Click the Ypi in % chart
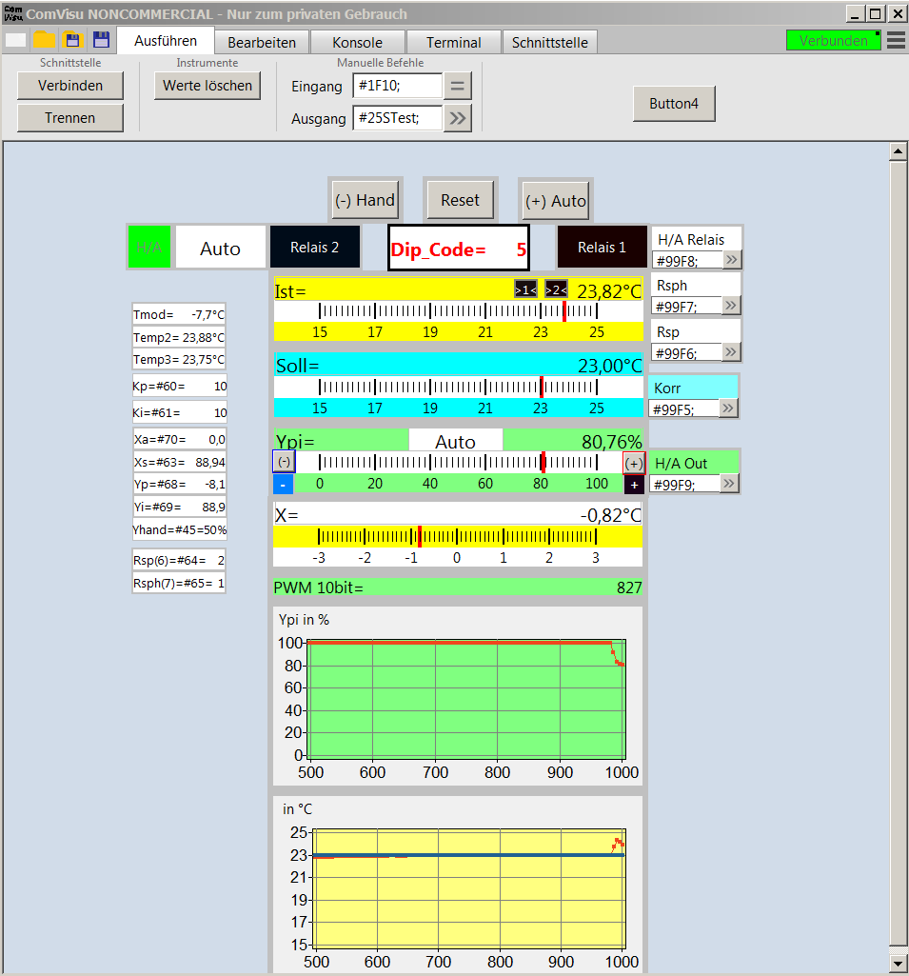Screen dimensions: 909x976 [x=458, y=696]
